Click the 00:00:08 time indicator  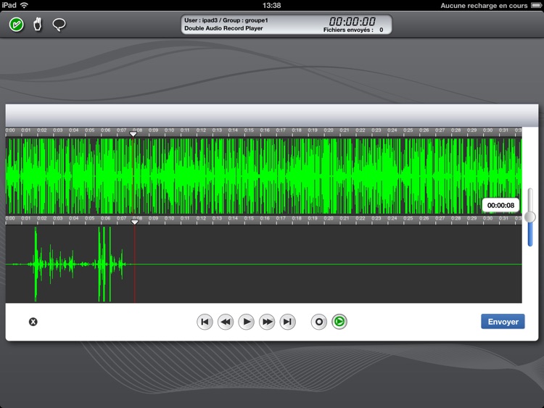point(500,205)
